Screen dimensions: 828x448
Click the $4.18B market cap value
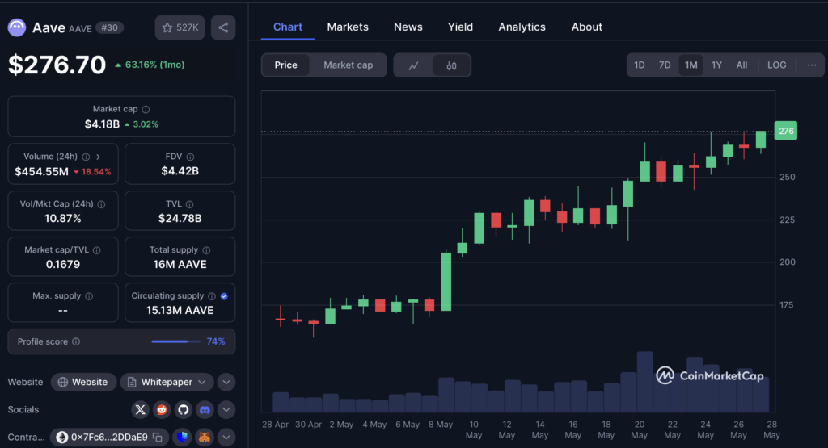coord(102,124)
